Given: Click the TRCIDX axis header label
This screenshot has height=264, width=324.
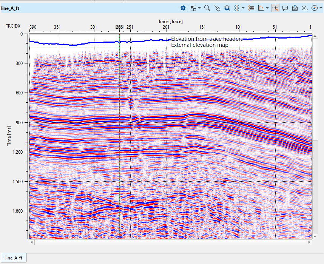Looking at the screenshot, I should click(x=13, y=26).
